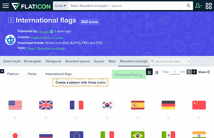Image resolution: width=214 pixels, height=138 pixels.
Task: Open the European Union flag icon
Action: (x=76, y=135)
